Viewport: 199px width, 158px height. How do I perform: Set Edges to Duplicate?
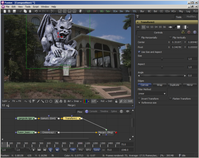coord(175,85)
